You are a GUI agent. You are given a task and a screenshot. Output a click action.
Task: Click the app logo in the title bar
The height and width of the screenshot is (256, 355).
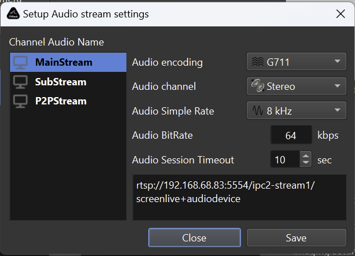click(x=12, y=13)
